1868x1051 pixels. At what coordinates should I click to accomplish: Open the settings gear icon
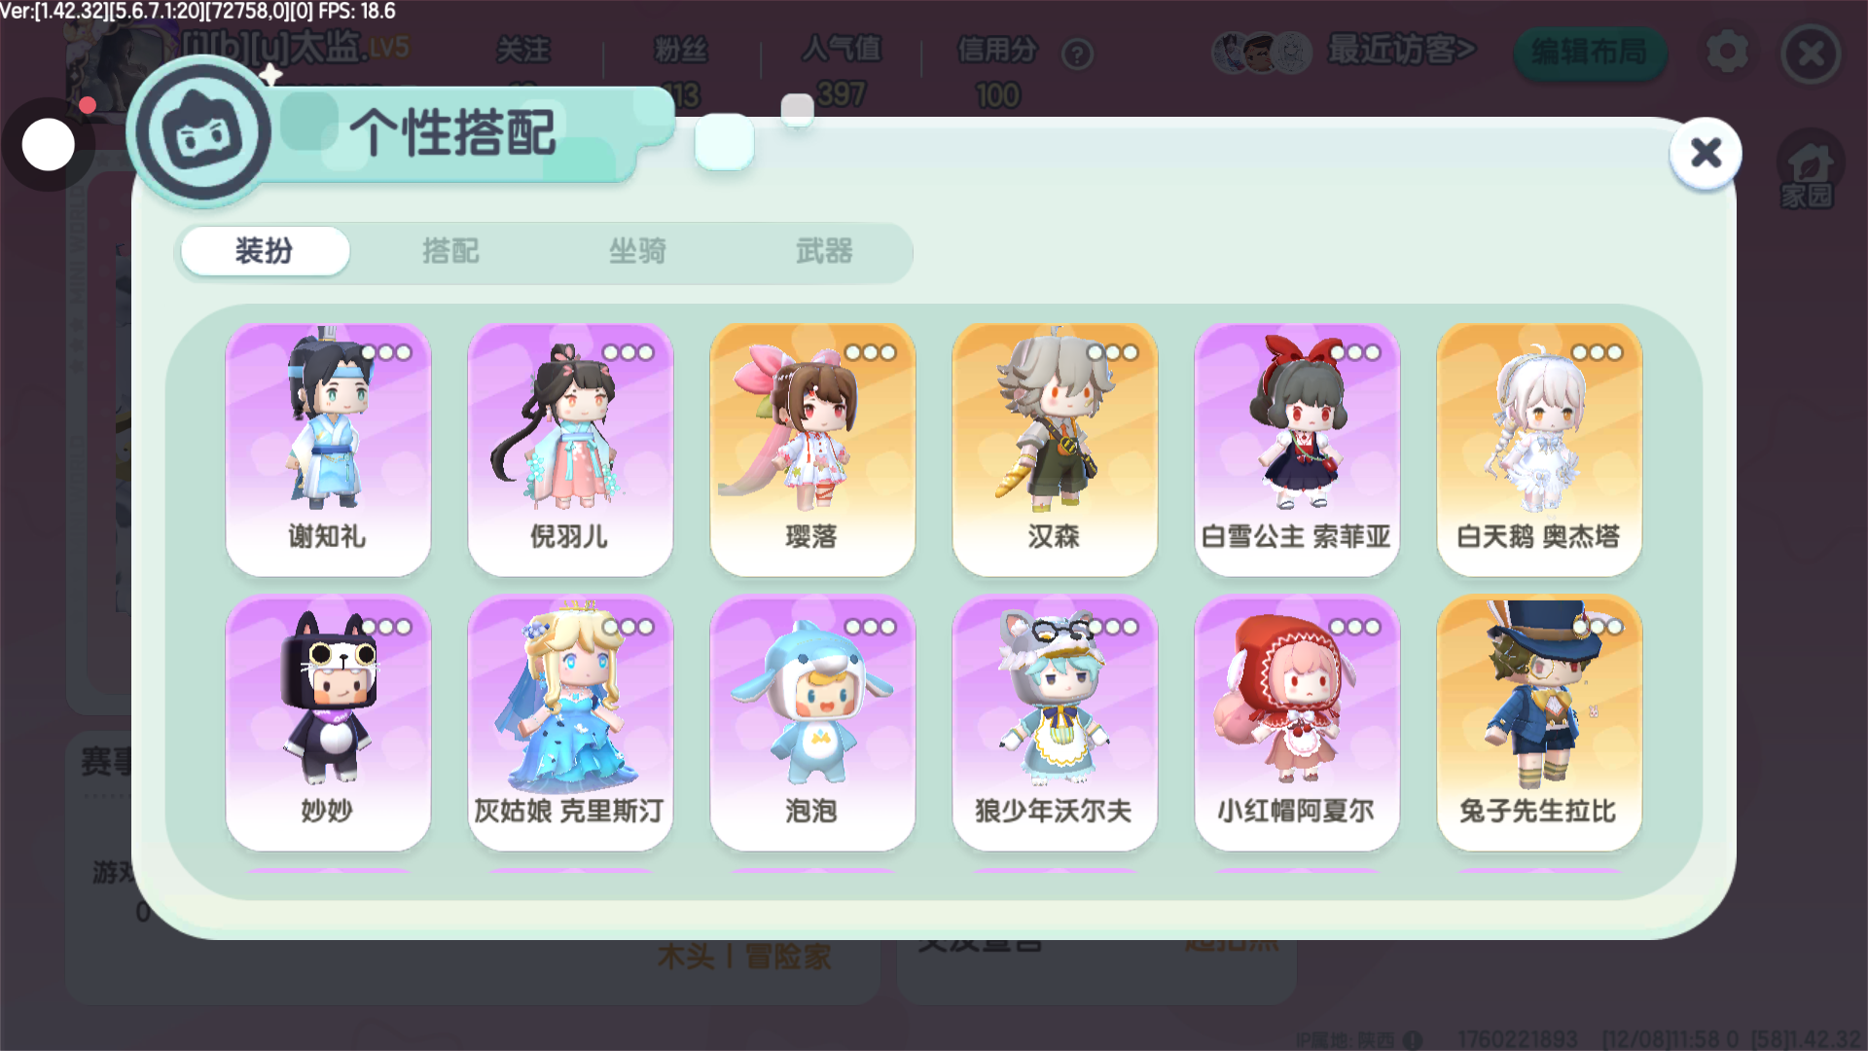1727,52
